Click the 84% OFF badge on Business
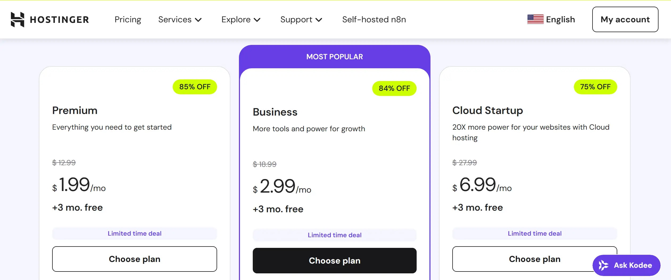The width and height of the screenshot is (671, 280). tap(394, 88)
